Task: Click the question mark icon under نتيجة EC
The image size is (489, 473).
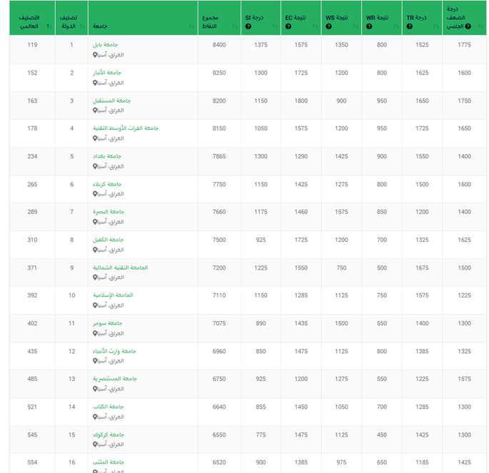Action: [288, 26]
